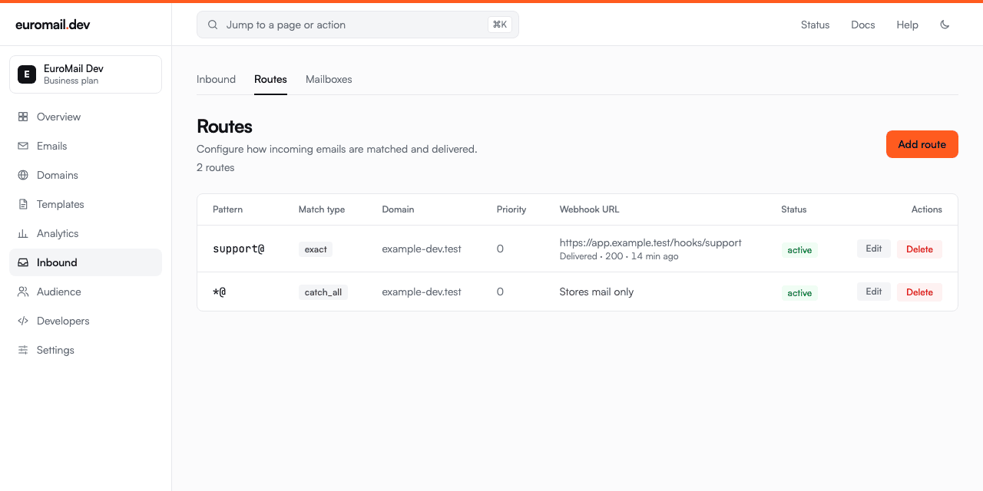The image size is (983, 491).
Task: Switch to the Inbound tab
Action: [x=216, y=79]
